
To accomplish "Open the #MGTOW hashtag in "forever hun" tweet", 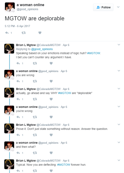I will click(64, 165).
